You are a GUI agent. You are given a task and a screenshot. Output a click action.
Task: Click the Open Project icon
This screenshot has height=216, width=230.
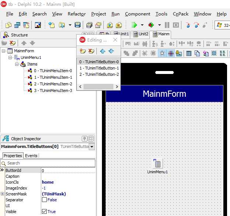(98, 25)
